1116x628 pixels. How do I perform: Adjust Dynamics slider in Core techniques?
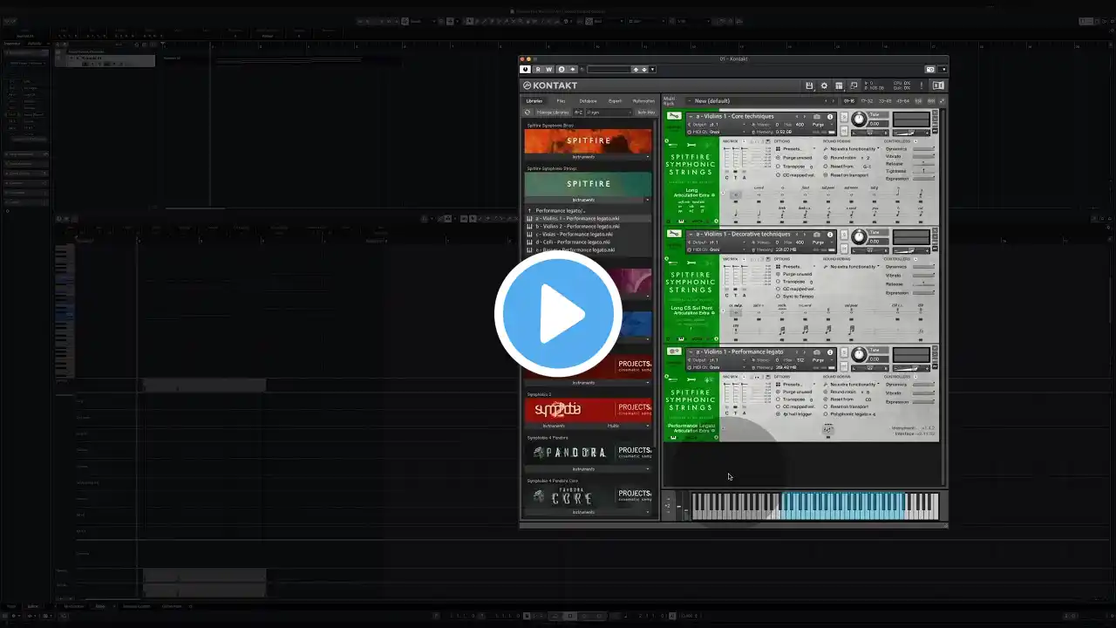922,149
